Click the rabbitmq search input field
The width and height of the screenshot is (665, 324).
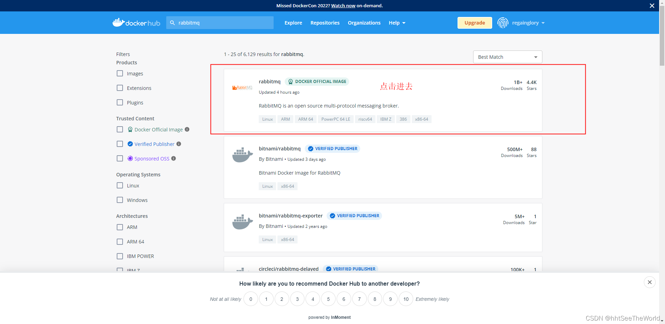click(x=220, y=23)
